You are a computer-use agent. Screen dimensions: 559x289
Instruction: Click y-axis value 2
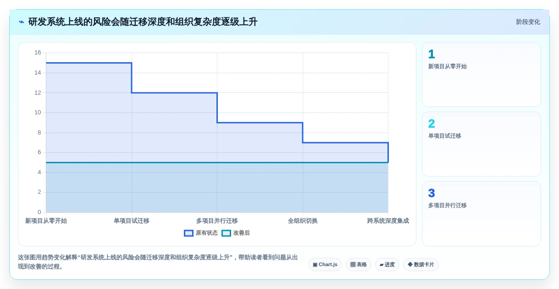point(39,192)
